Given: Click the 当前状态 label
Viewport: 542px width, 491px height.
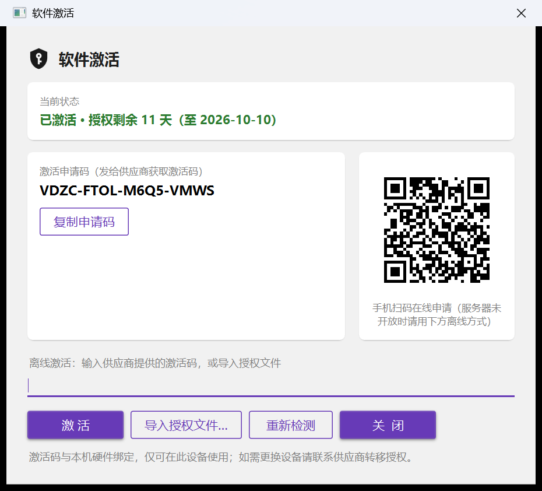Looking at the screenshot, I should tap(59, 101).
